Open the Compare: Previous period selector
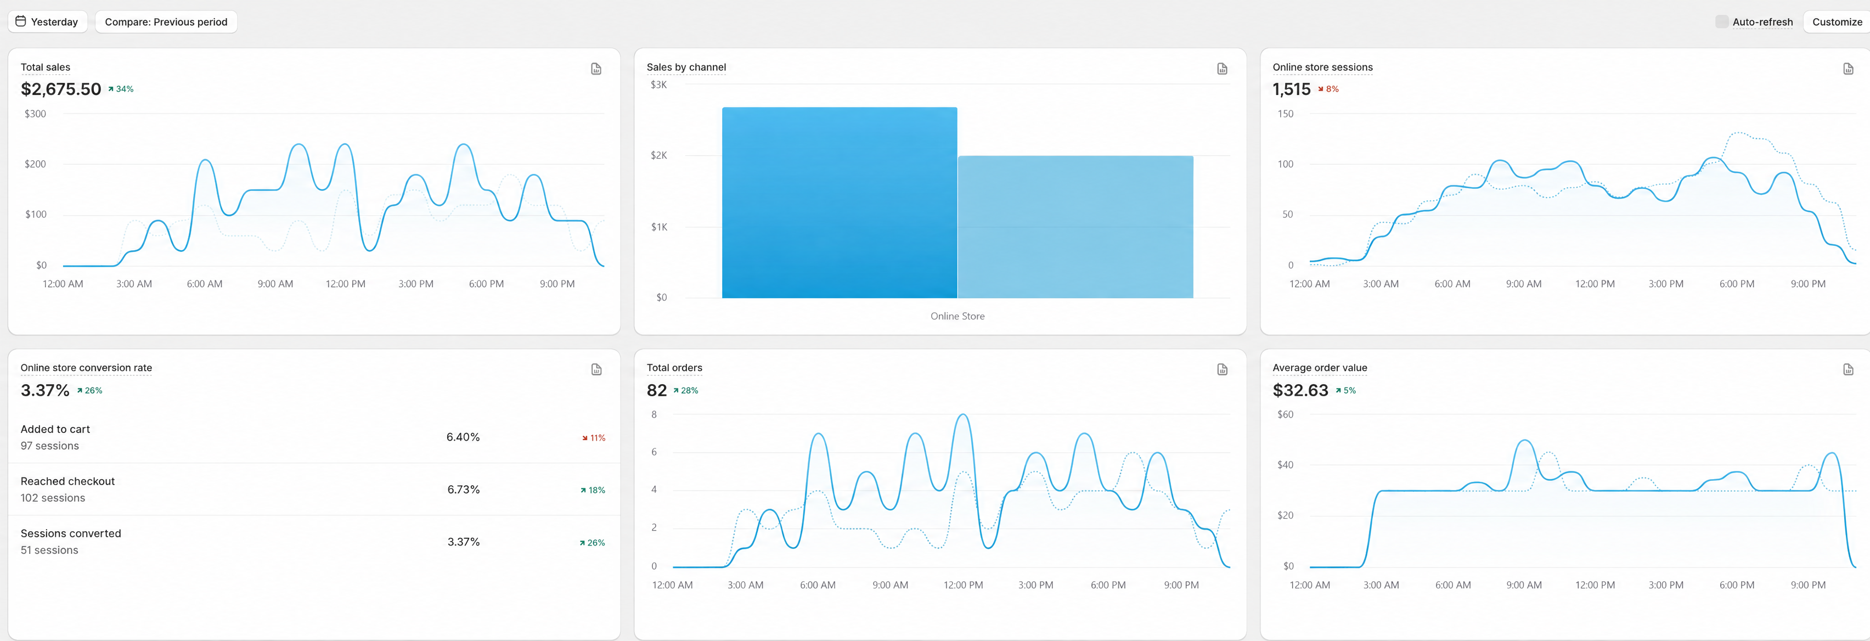Image resolution: width=1870 pixels, height=641 pixels. [166, 22]
